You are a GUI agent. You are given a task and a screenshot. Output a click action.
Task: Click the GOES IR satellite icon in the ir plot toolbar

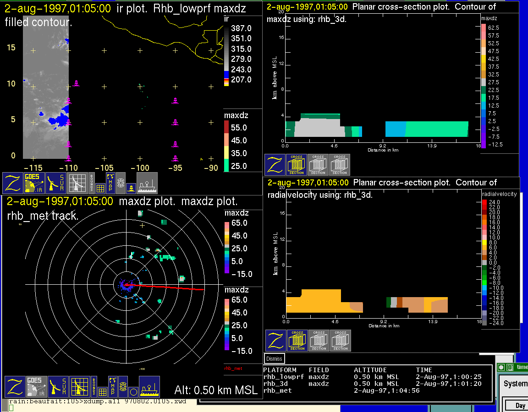click(x=35, y=183)
